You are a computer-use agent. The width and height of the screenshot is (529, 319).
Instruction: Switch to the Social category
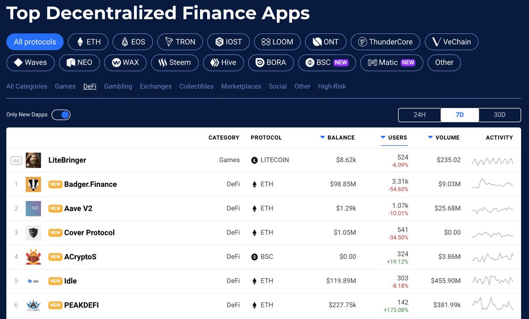point(278,86)
